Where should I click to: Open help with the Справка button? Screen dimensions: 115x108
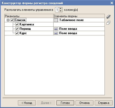click(104, 103)
